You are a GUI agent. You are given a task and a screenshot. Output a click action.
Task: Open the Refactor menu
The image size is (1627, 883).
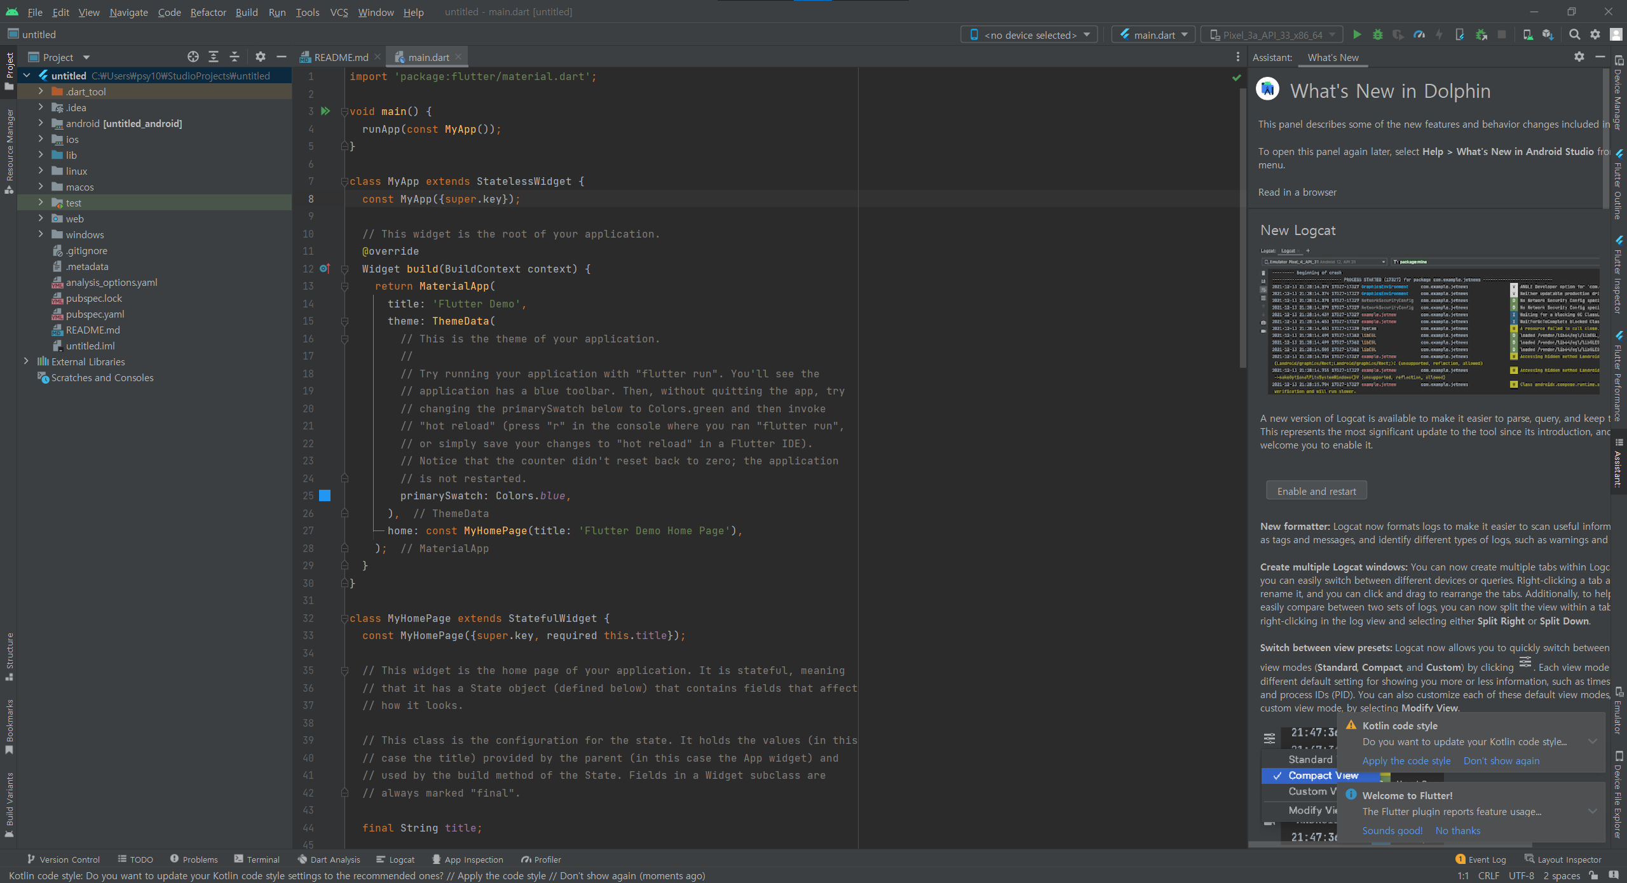point(208,12)
